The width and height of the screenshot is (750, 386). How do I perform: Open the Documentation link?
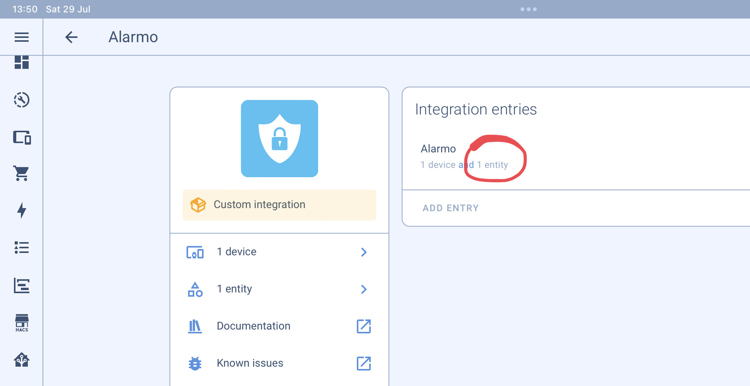(x=279, y=326)
